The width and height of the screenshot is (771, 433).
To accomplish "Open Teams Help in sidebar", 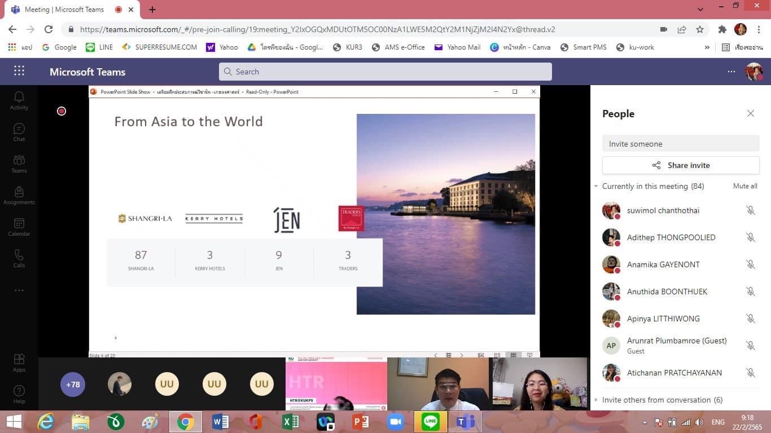I will pos(19,394).
